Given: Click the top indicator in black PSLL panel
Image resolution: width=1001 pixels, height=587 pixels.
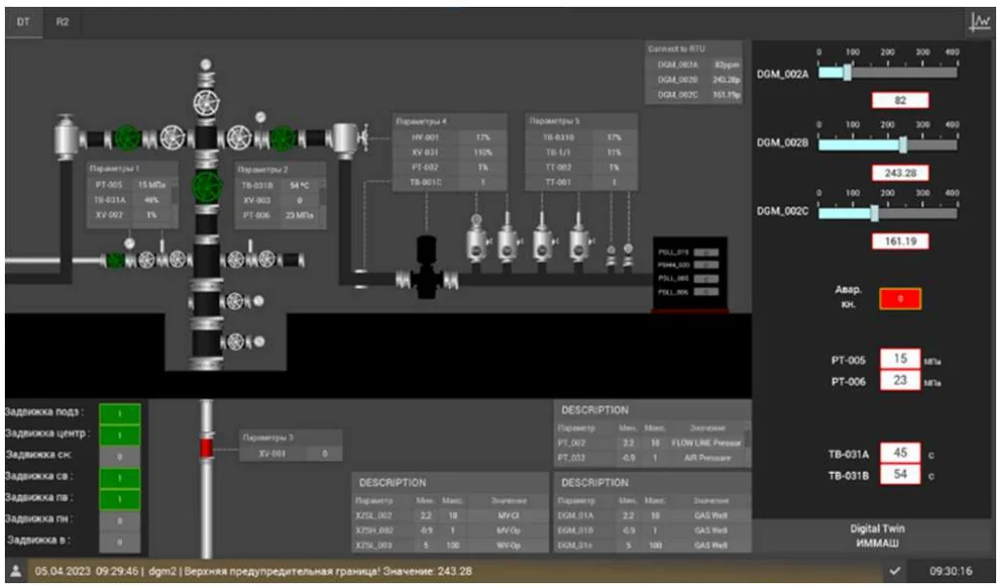Looking at the screenshot, I should tap(706, 252).
